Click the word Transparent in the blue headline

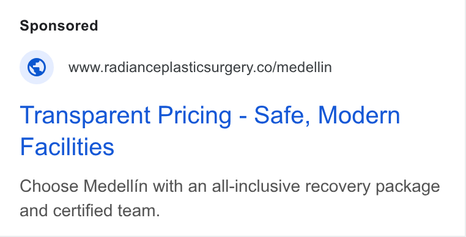[85, 115]
